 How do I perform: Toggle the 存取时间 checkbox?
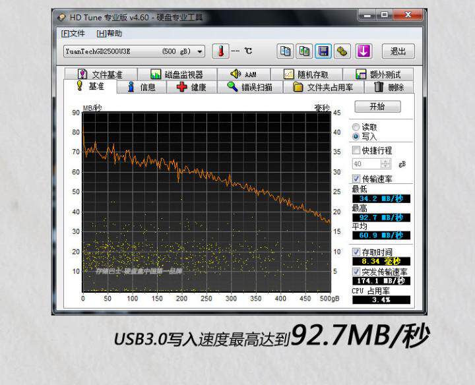tap(356, 252)
